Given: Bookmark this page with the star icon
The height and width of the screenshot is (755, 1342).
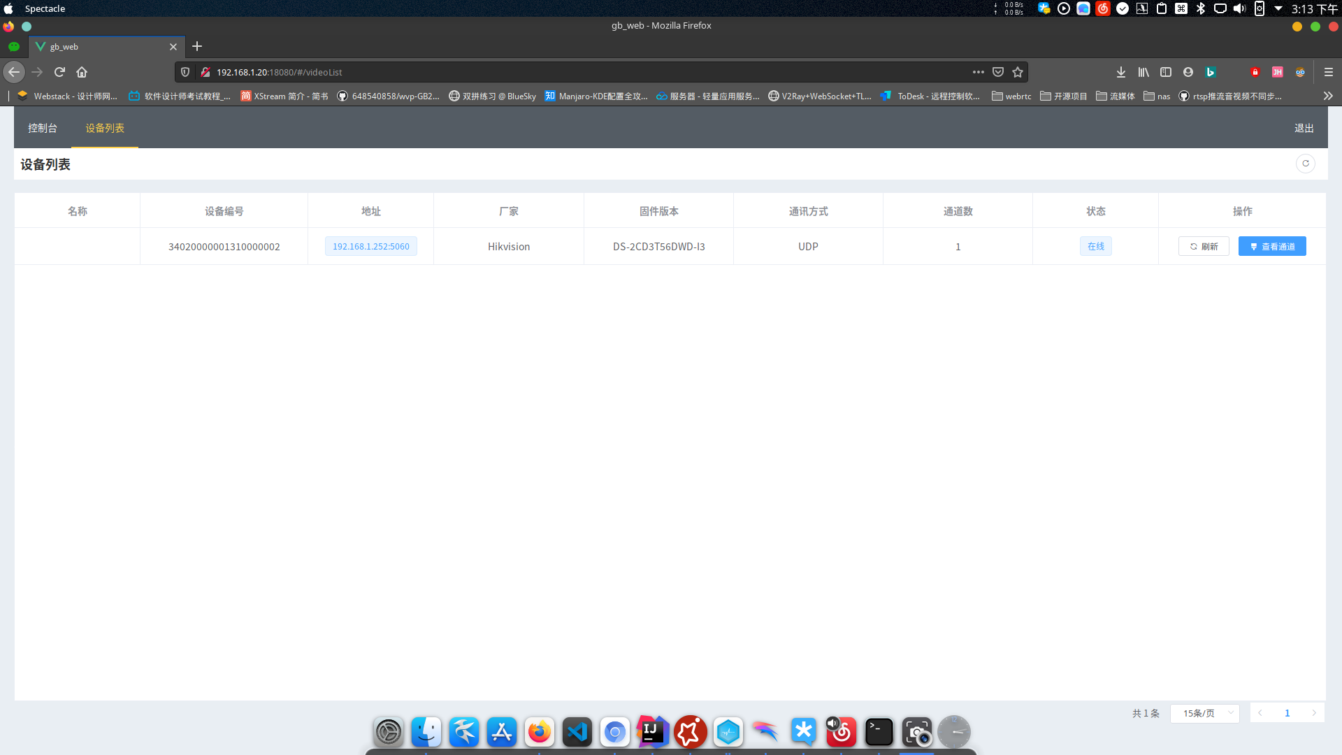Looking at the screenshot, I should coord(1018,72).
